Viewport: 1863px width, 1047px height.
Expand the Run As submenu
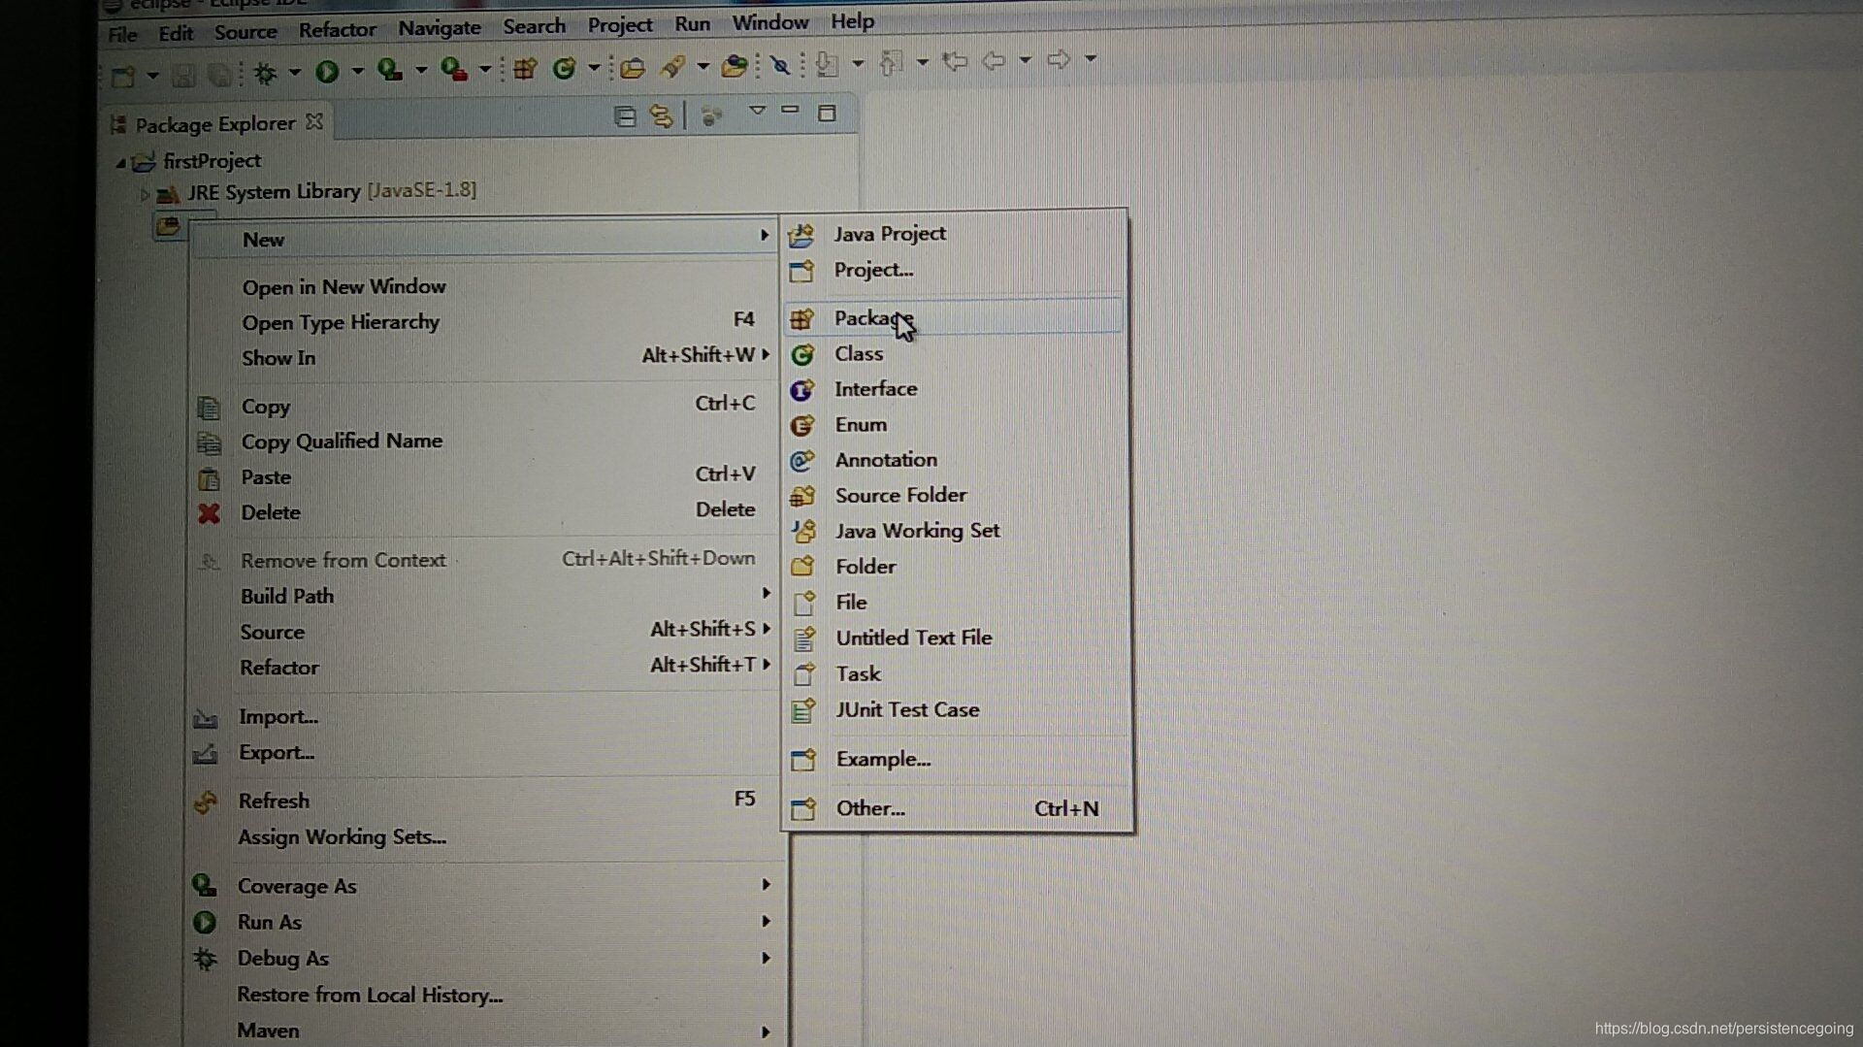pos(485,923)
